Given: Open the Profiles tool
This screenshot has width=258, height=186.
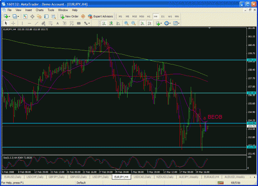Looking at the screenshot, I should click(14, 16).
